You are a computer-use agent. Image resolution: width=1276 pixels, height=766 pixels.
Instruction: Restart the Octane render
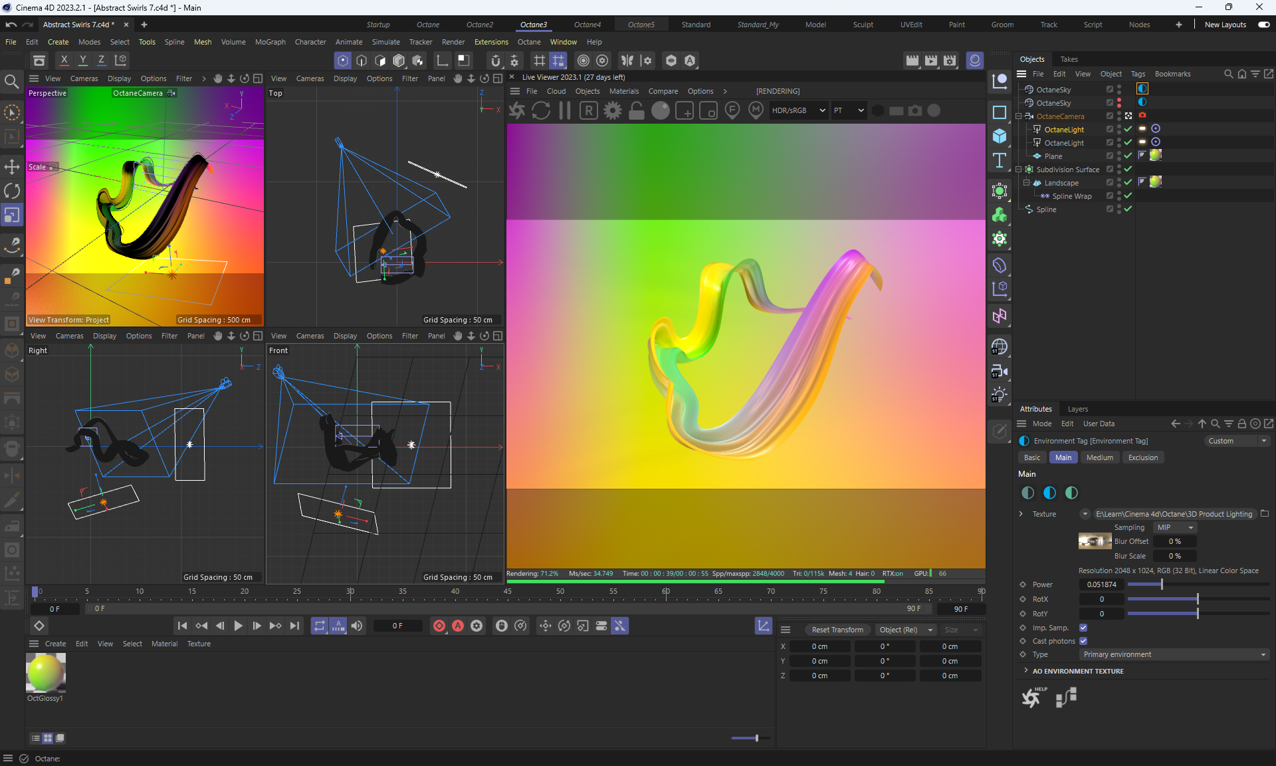(541, 110)
